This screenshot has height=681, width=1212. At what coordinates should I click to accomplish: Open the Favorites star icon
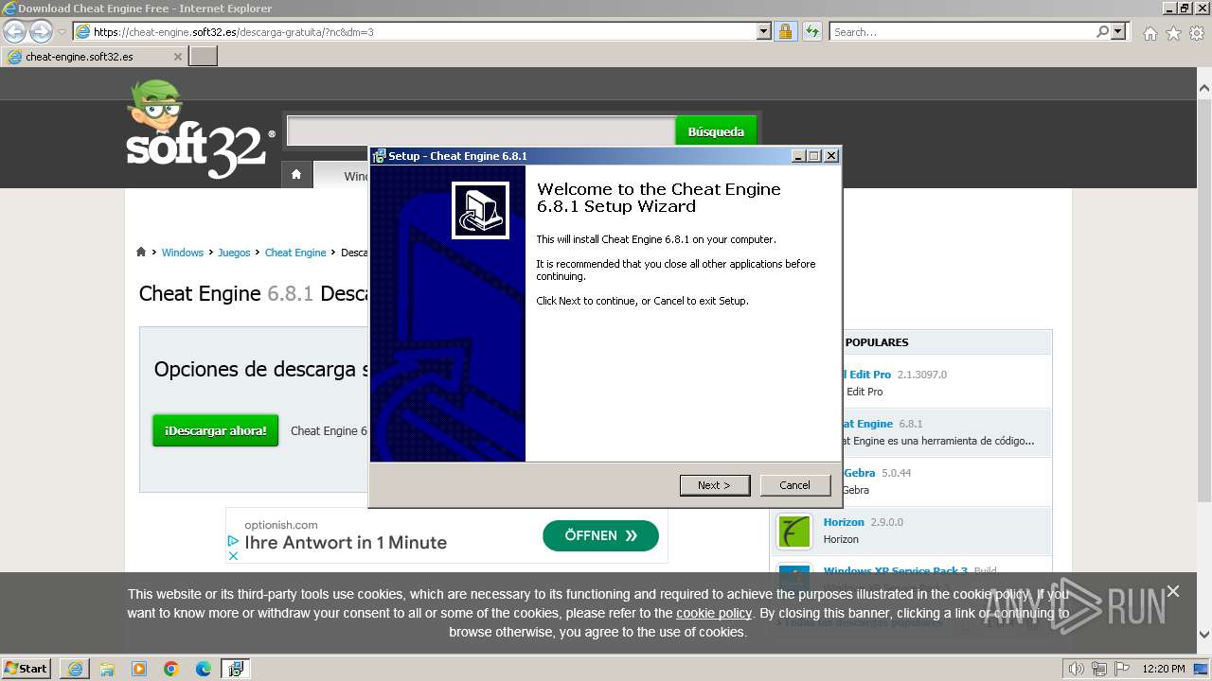point(1173,33)
